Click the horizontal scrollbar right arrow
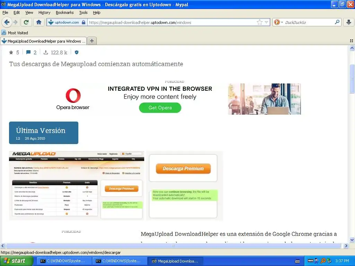The height and width of the screenshot is (266, 355). (346, 246)
